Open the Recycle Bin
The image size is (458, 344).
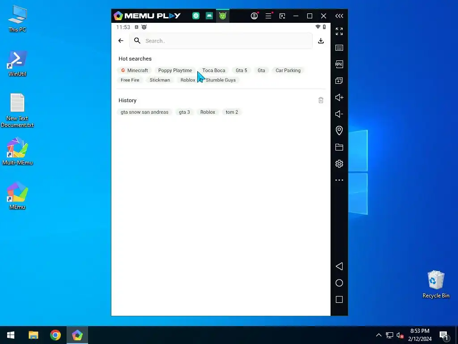436,284
